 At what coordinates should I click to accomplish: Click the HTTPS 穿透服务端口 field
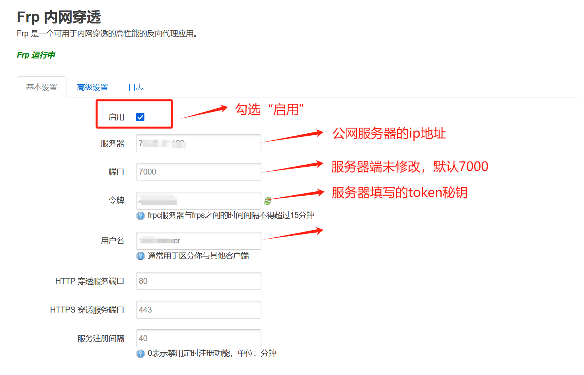click(x=199, y=309)
